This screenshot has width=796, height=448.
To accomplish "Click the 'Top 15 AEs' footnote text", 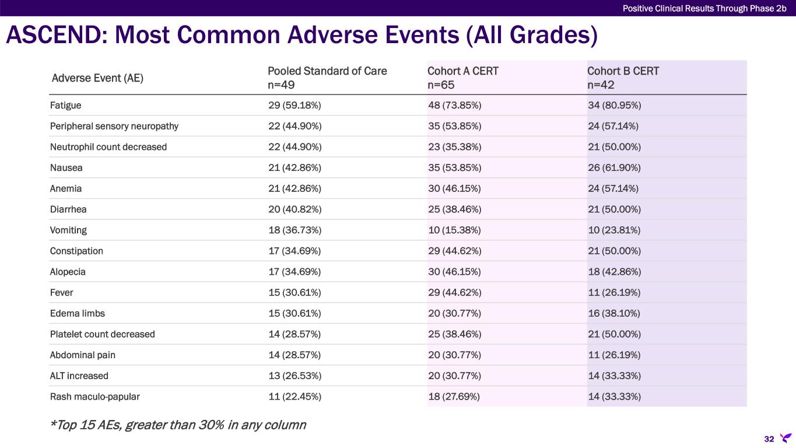I will 178,425.
